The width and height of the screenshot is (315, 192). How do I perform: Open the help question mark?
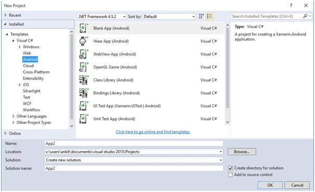pos(291,5)
